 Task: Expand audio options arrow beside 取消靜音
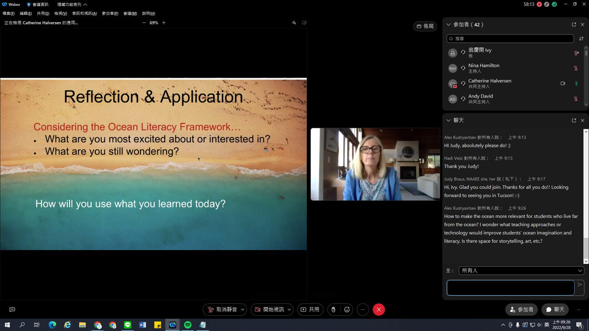[243, 309]
